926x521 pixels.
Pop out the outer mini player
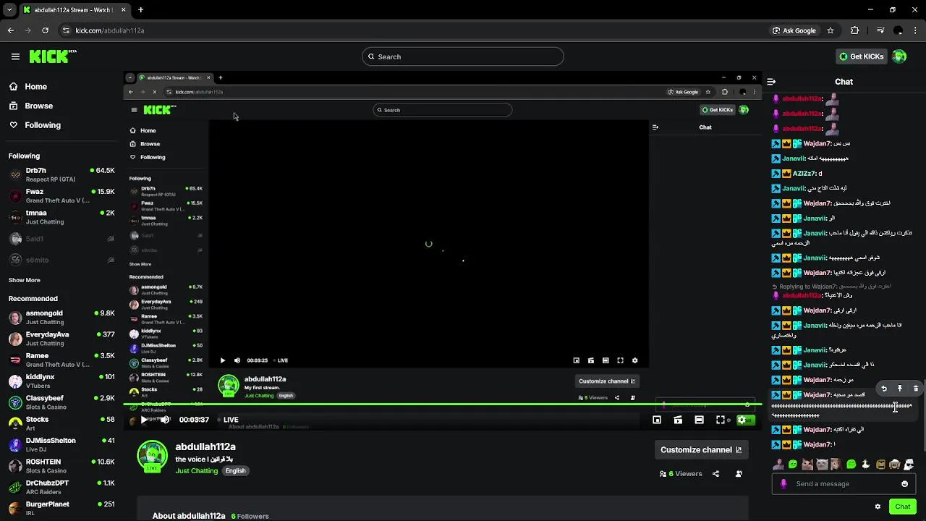click(x=657, y=420)
